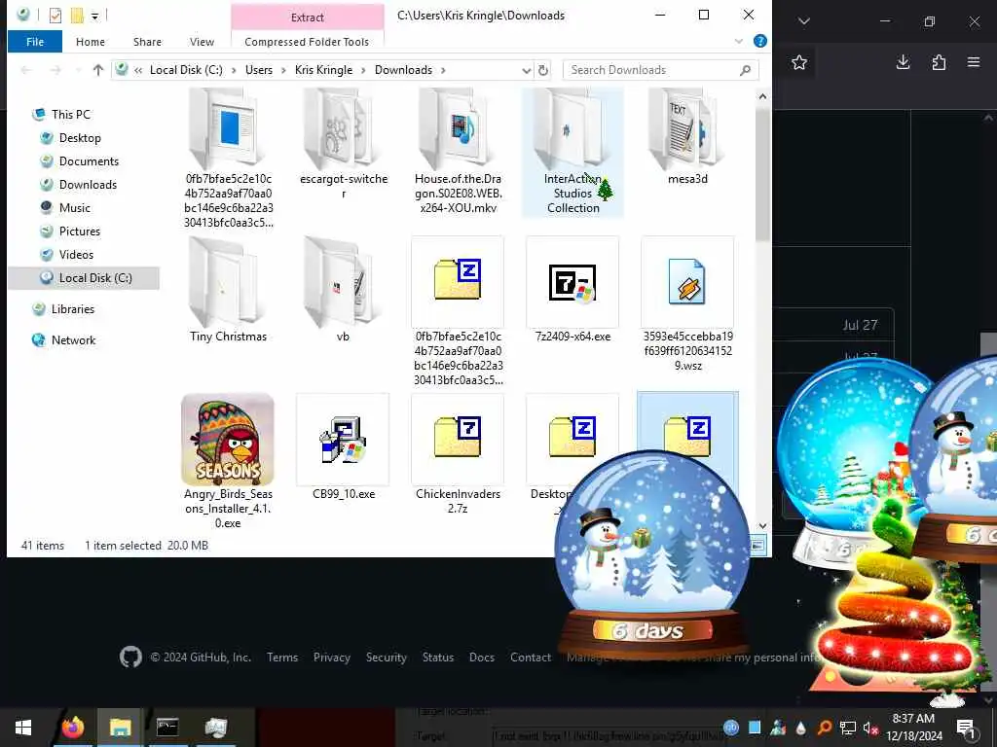Click the GitHub logo in footer
Viewport: 997px width, 747px height.
coord(131,657)
